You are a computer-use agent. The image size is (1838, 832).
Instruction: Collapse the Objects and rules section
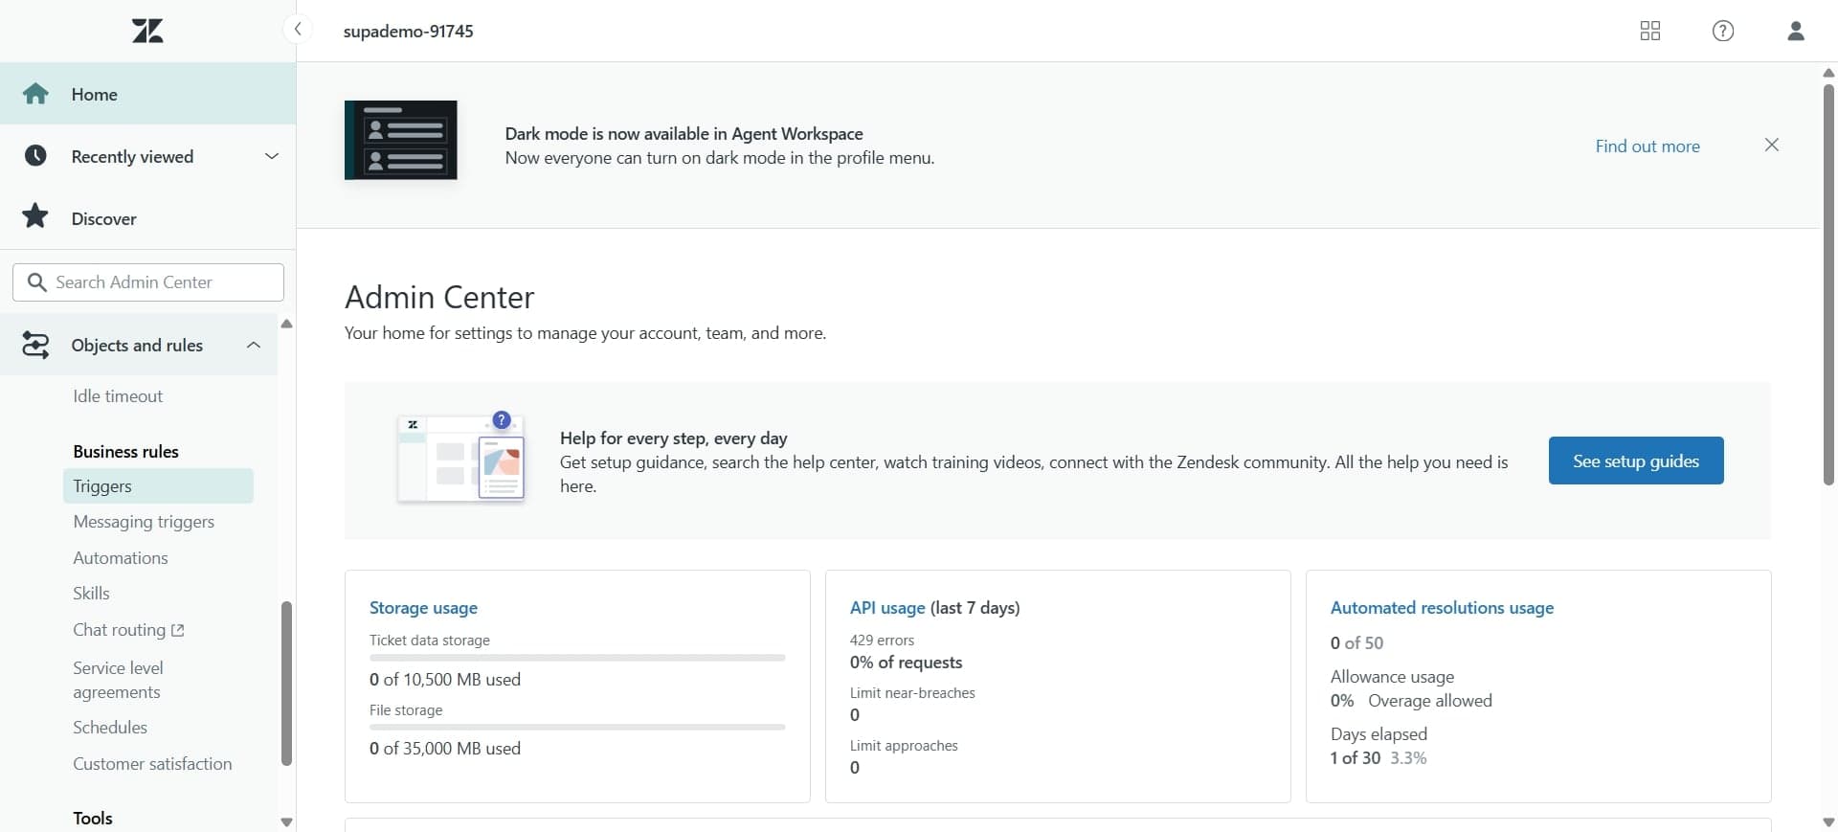254,345
